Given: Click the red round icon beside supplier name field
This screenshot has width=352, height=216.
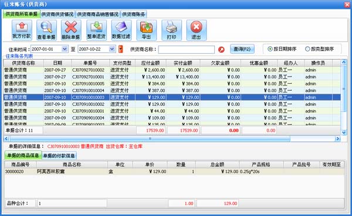Looking at the screenshot, I should (221, 49).
